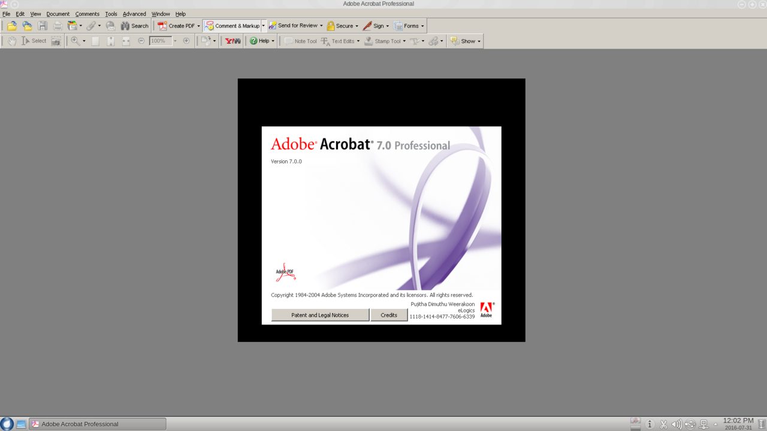This screenshot has height=431, width=767.
Task: Click the round zoom in plus button
Action: click(x=186, y=41)
